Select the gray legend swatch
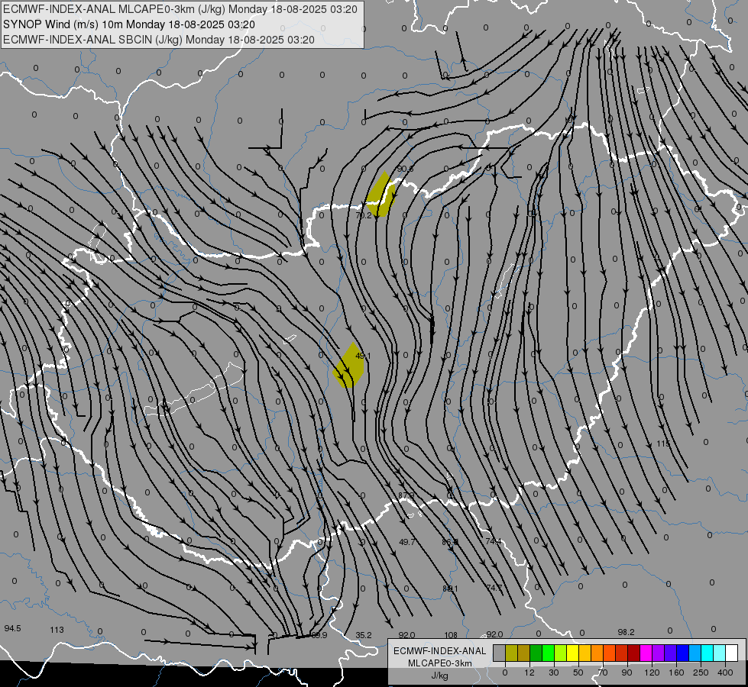This screenshot has height=687, width=748. coord(499,653)
